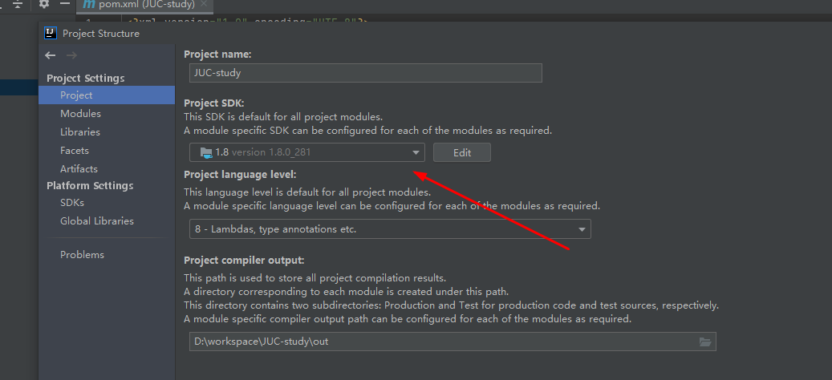Screen dimensions: 832x380
Task: Open the Modules settings
Action: (80, 113)
